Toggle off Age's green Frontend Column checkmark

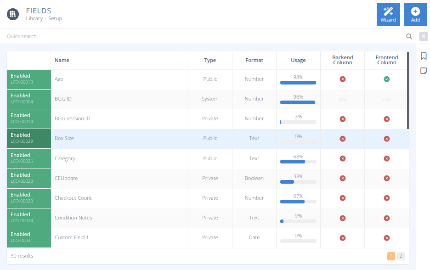coord(386,79)
